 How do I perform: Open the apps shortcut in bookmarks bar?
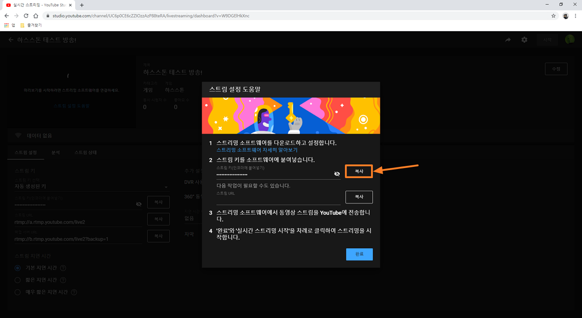point(10,25)
